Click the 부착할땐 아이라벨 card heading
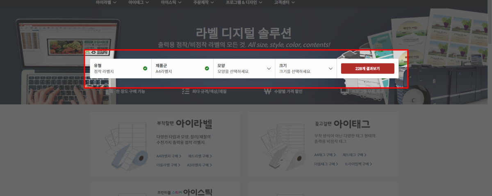Screen dimensions: 492x196 (184, 123)
